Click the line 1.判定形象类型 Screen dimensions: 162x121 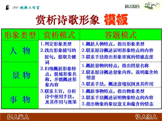56,44
